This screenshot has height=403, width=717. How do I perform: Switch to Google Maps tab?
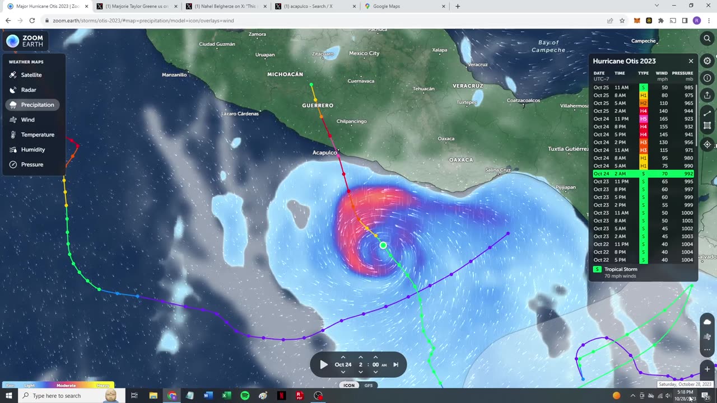[404, 6]
